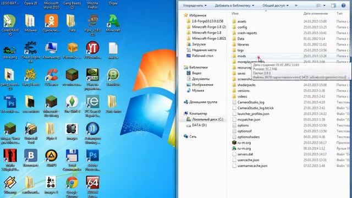The height and width of the screenshot is (198, 352).
Task: Select Домашняя группа in the sidebar
Action: coord(203,102)
